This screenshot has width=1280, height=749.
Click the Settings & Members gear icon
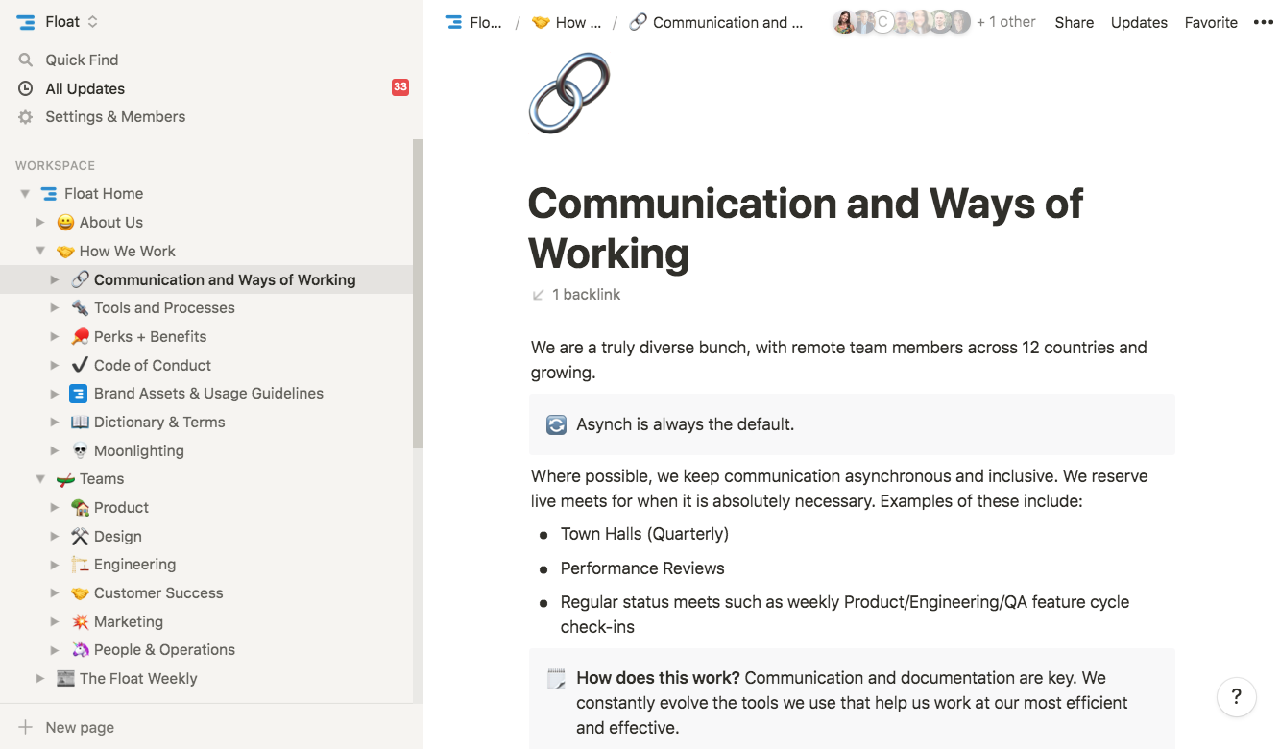click(x=26, y=117)
